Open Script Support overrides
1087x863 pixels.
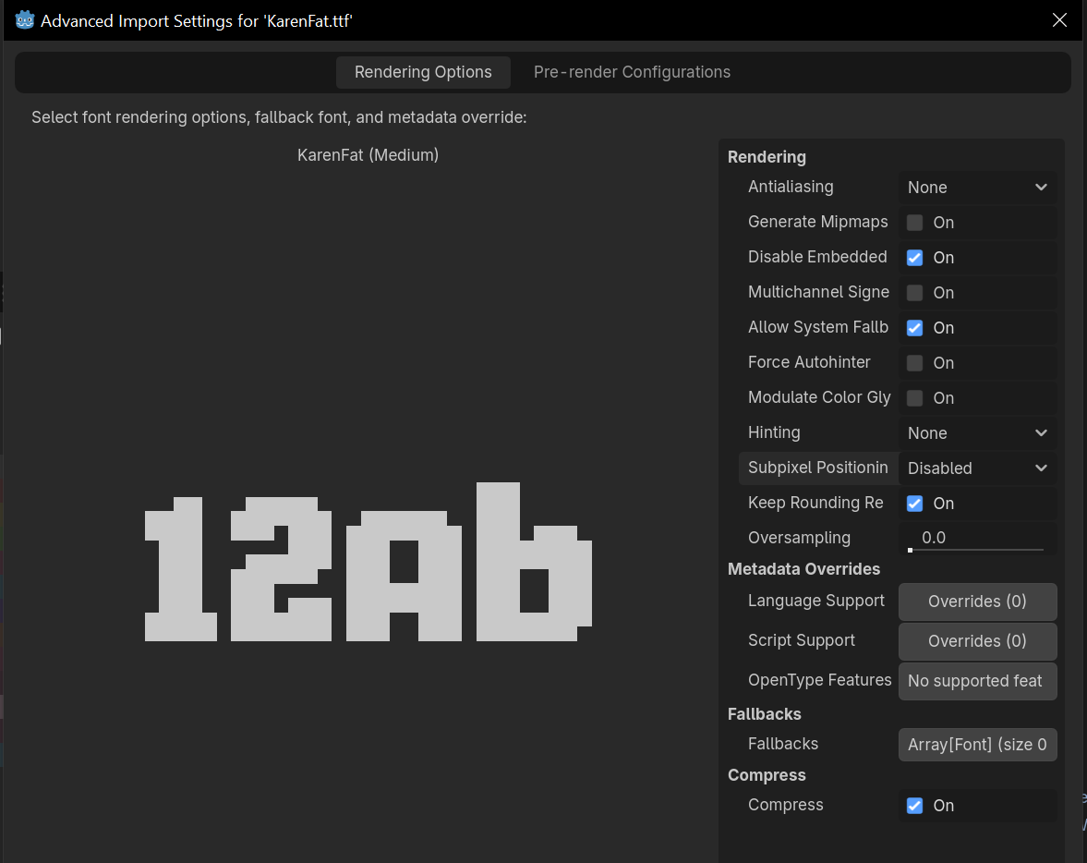click(977, 641)
